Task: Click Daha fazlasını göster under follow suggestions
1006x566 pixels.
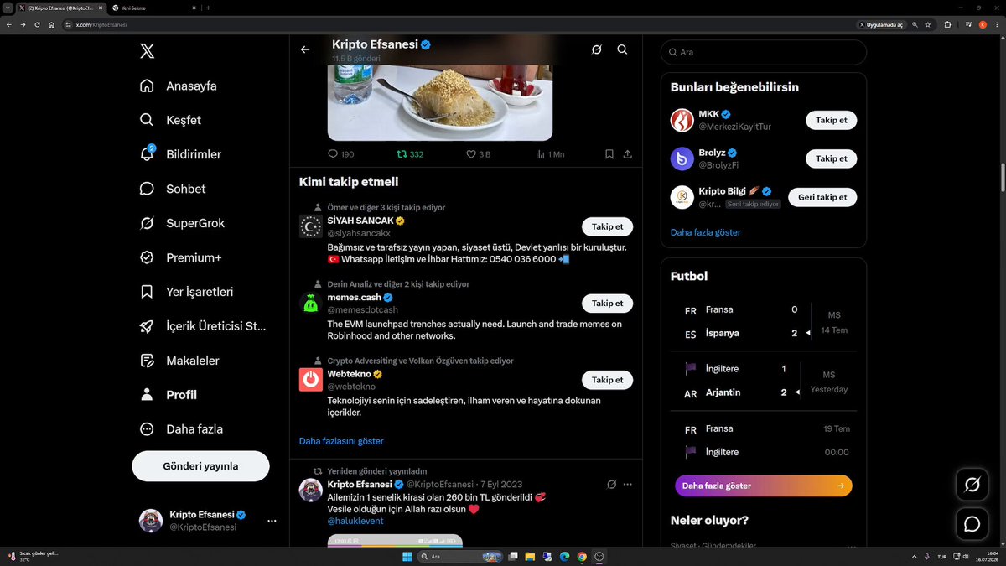Action: (341, 440)
